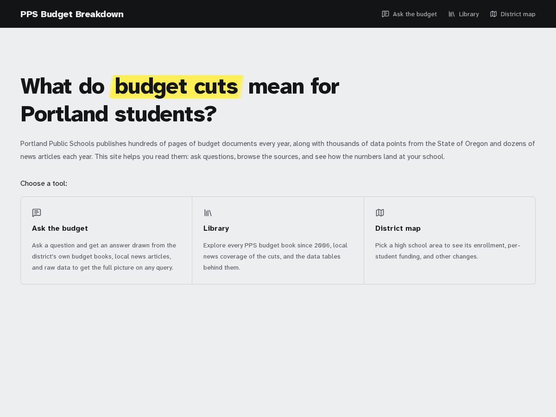Click the chat bubble icon in Ask the budget card
This screenshot has height=417, width=556.
pyautogui.click(x=37, y=213)
